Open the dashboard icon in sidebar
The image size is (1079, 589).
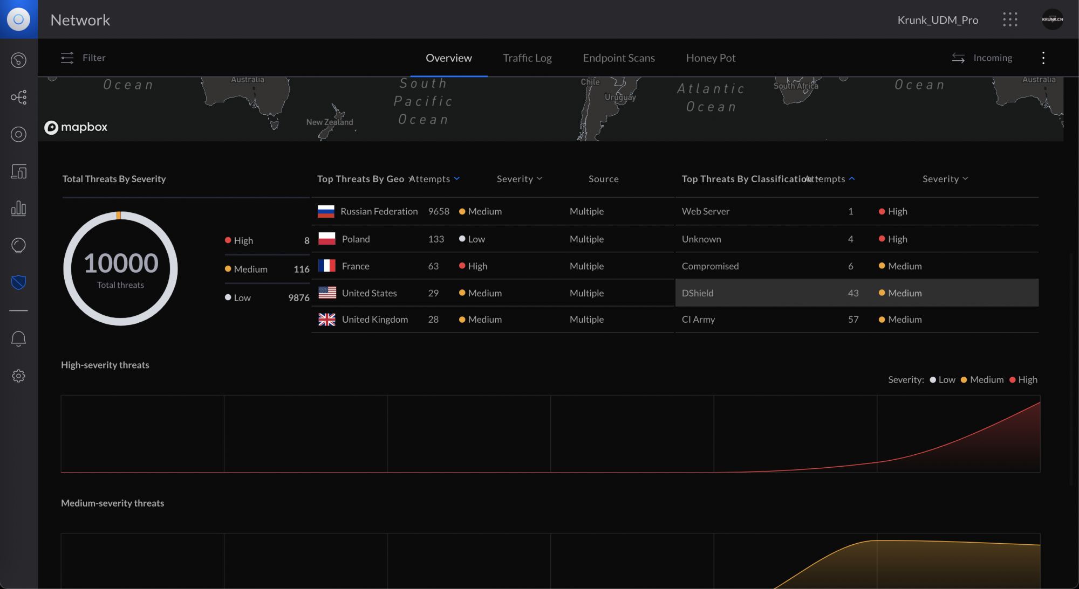click(18, 60)
